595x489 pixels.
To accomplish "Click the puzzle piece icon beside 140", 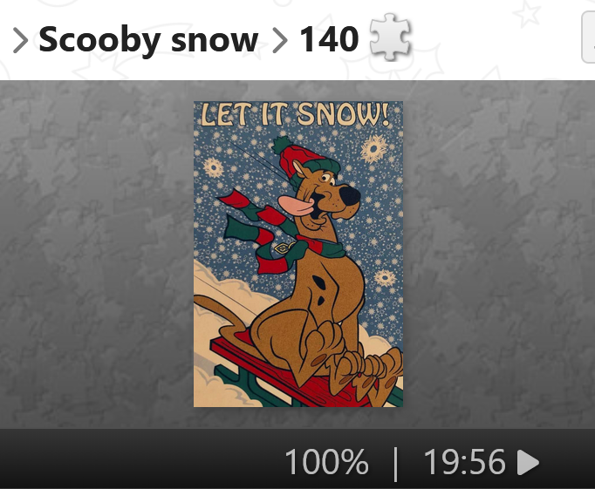I will 390,37.
